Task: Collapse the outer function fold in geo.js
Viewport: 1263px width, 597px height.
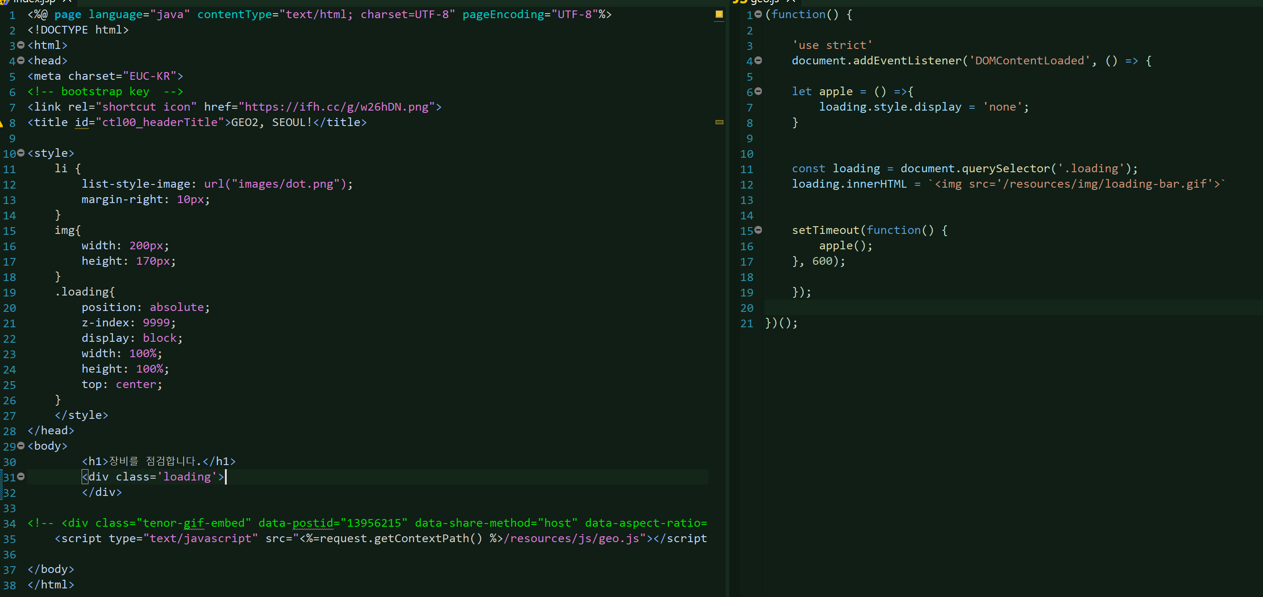Action: [x=758, y=14]
